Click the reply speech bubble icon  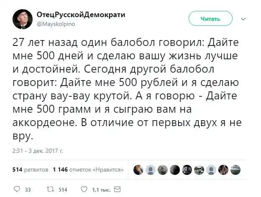tap(17, 189)
